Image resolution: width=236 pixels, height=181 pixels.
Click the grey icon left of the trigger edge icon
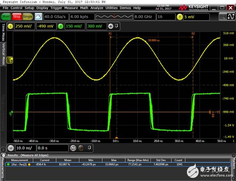pyautogui.click(x=223, y=17)
